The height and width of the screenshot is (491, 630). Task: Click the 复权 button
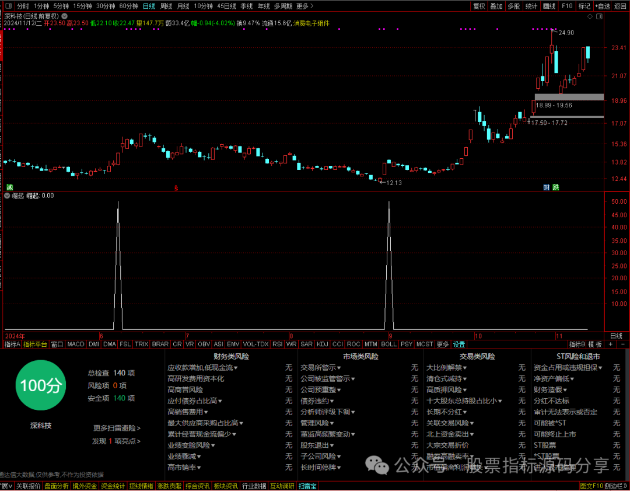[479, 6]
